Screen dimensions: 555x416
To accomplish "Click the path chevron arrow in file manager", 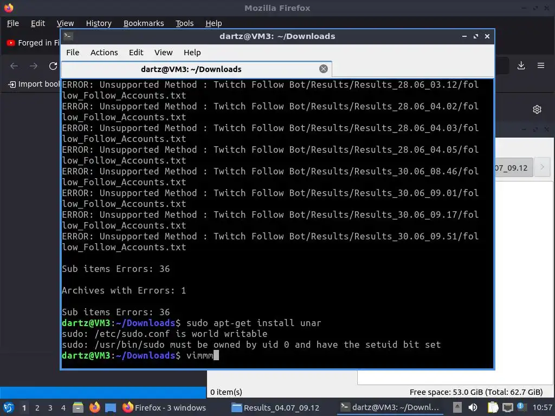I will [x=542, y=167].
